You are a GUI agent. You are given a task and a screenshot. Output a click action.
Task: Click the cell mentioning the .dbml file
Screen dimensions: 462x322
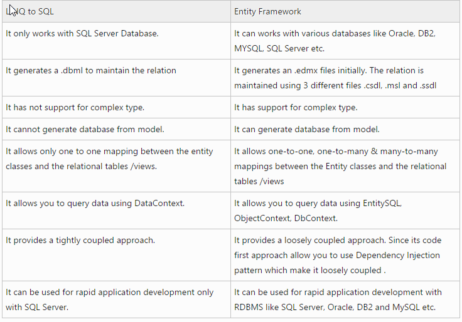point(116,78)
